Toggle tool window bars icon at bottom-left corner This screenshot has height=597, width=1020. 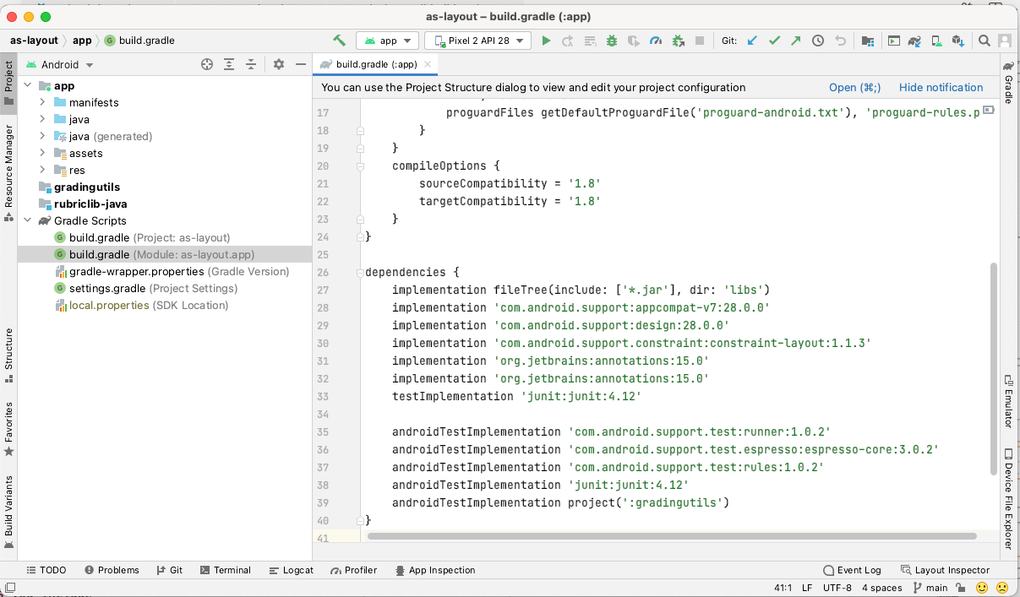point(9,588)
